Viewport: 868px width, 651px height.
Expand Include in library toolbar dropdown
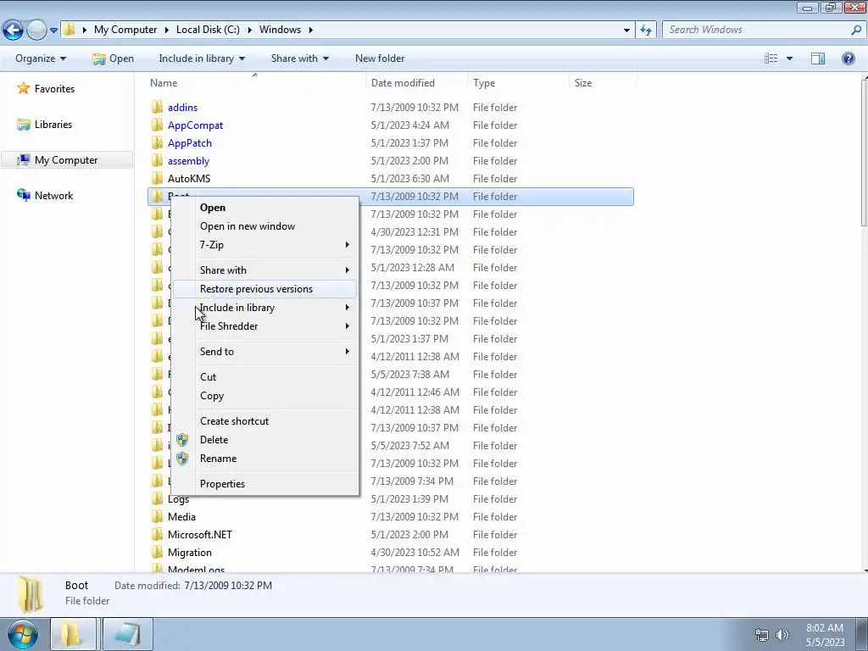[202, 58]
